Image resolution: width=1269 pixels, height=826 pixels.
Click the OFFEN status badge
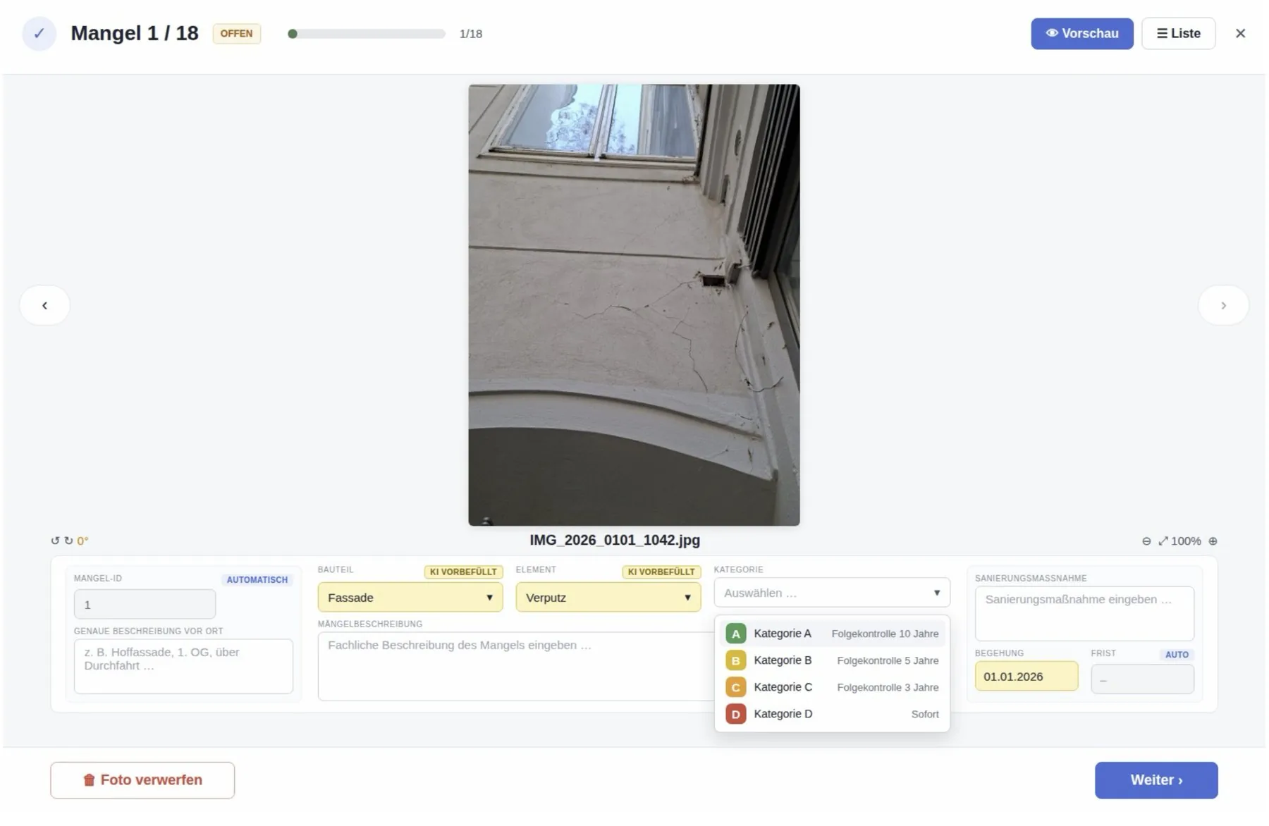(237, 34)
